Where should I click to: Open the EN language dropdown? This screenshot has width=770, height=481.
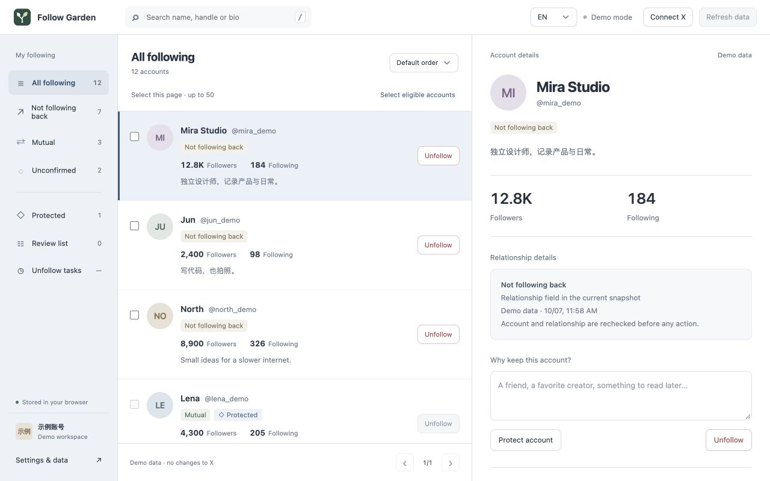553,17
